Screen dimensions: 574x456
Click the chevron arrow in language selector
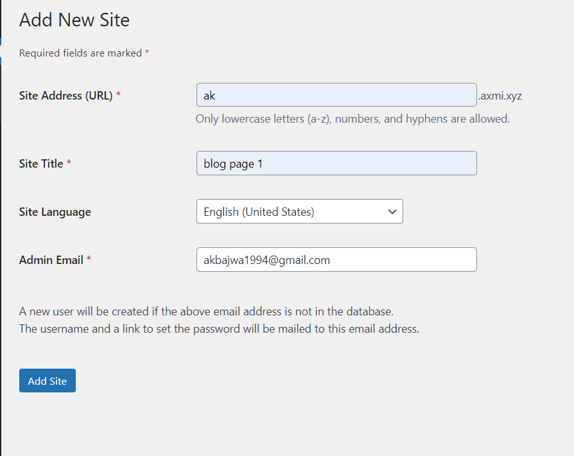[392, 212]
